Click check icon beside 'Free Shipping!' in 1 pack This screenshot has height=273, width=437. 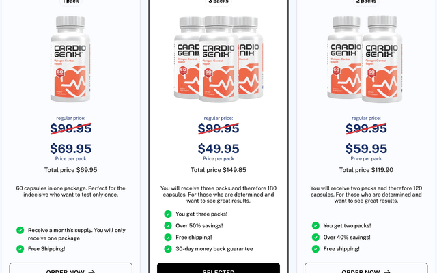point(20,248)
